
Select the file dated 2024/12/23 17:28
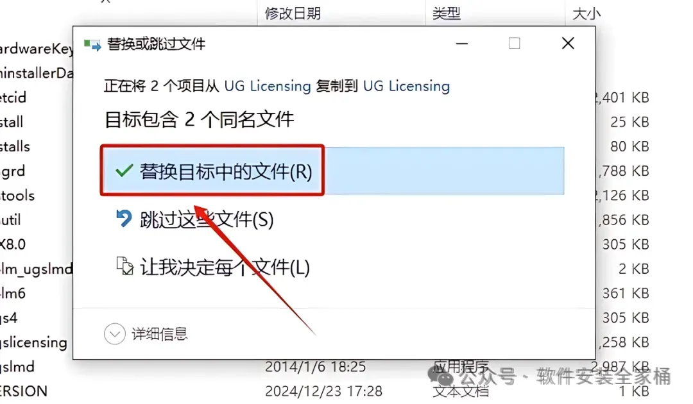[325, 391]
